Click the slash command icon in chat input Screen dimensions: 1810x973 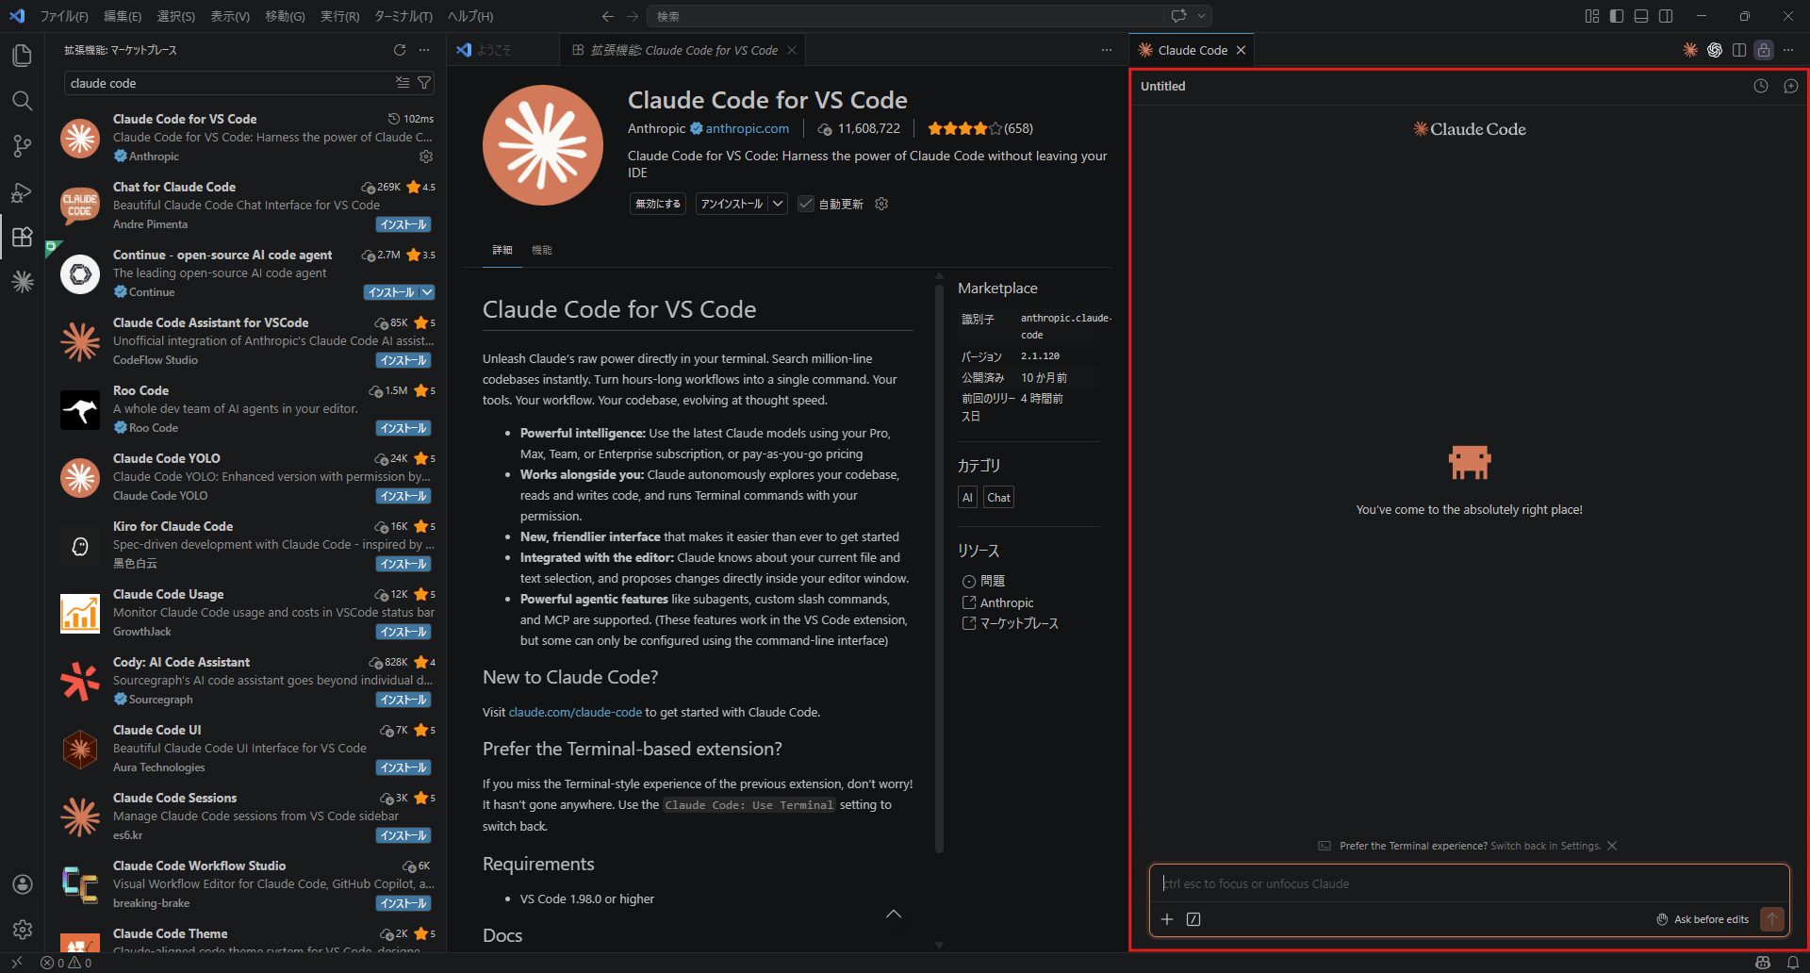pos(1193,919)
